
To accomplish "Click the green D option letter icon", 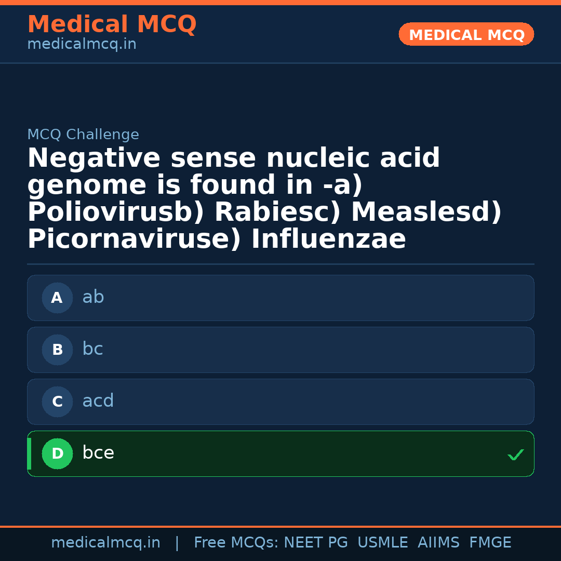I will point(57,453).
